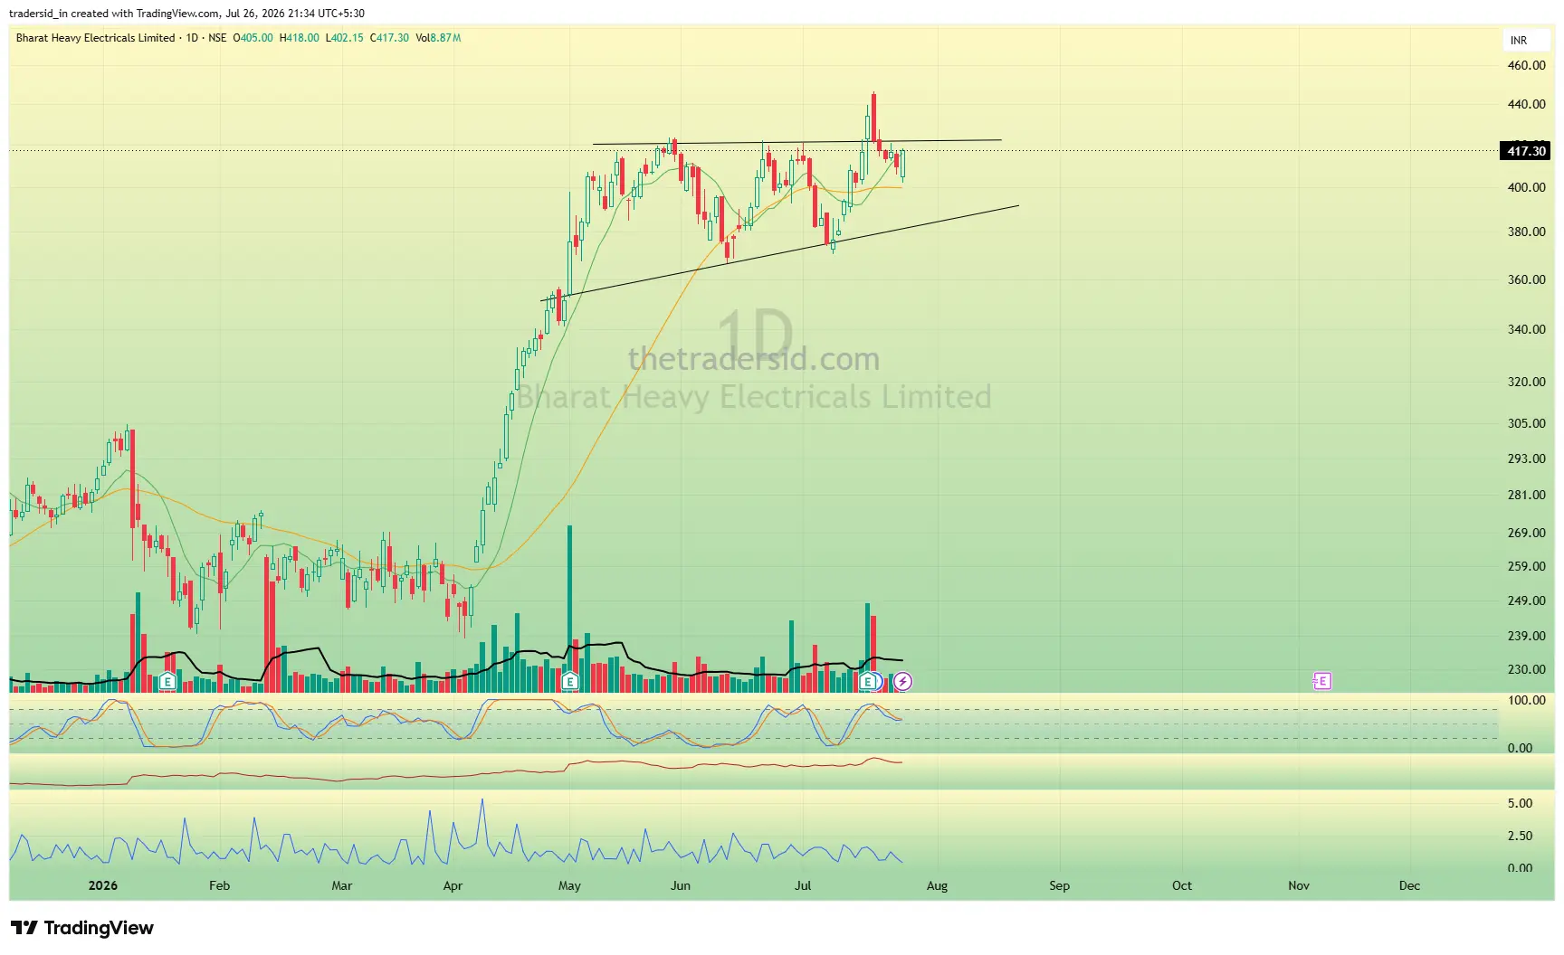The width and height of the screenshot is (1564, 955).
Task: Click the 239.00 price axis label
Action: tap(1526, 636)
